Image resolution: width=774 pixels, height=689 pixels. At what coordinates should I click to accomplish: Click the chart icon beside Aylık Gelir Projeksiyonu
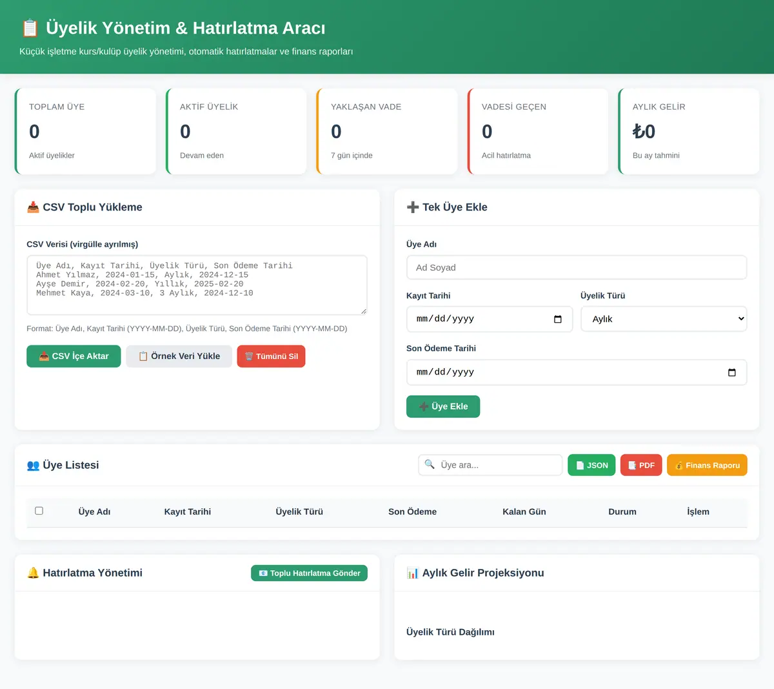pyautogui.click(x=413, y=573)
